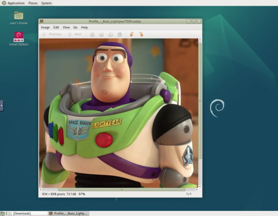Click the Zoom In toolbar icon
278x216 pixels.
[x=92, y=34]
